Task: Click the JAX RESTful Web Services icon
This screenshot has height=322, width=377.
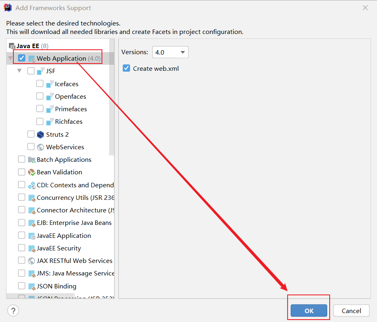Action: pyautogui.click(x=32, y=261)
